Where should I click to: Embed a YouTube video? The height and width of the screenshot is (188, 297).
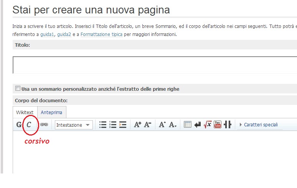point(218,125)
